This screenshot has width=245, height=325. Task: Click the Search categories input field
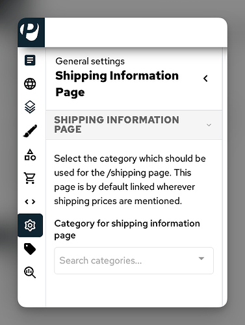point(134,261)
